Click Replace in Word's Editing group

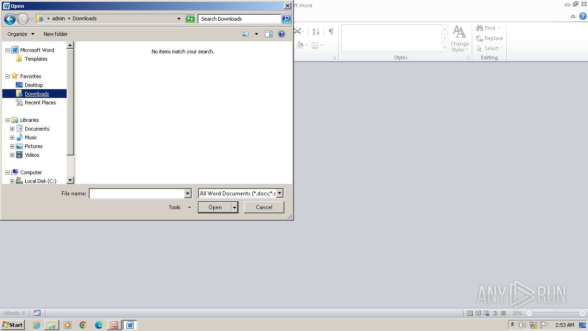point(490,38)
